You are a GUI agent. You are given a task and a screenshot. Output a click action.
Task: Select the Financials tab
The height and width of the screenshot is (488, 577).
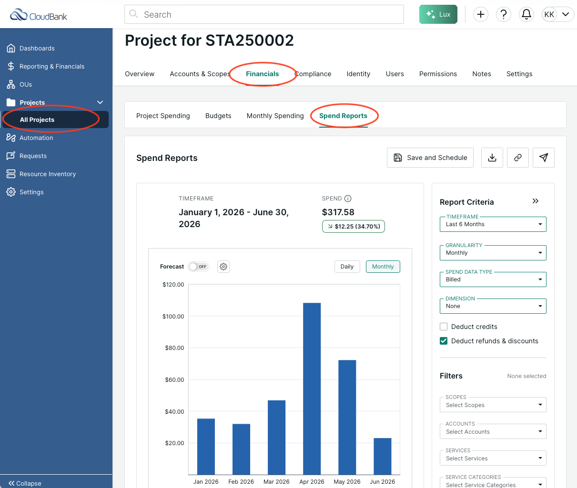(x=263, y=74)
